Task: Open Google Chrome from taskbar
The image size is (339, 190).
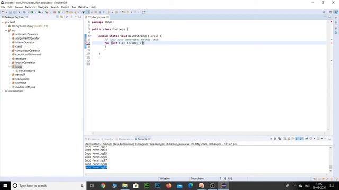Action: point(103,185)
